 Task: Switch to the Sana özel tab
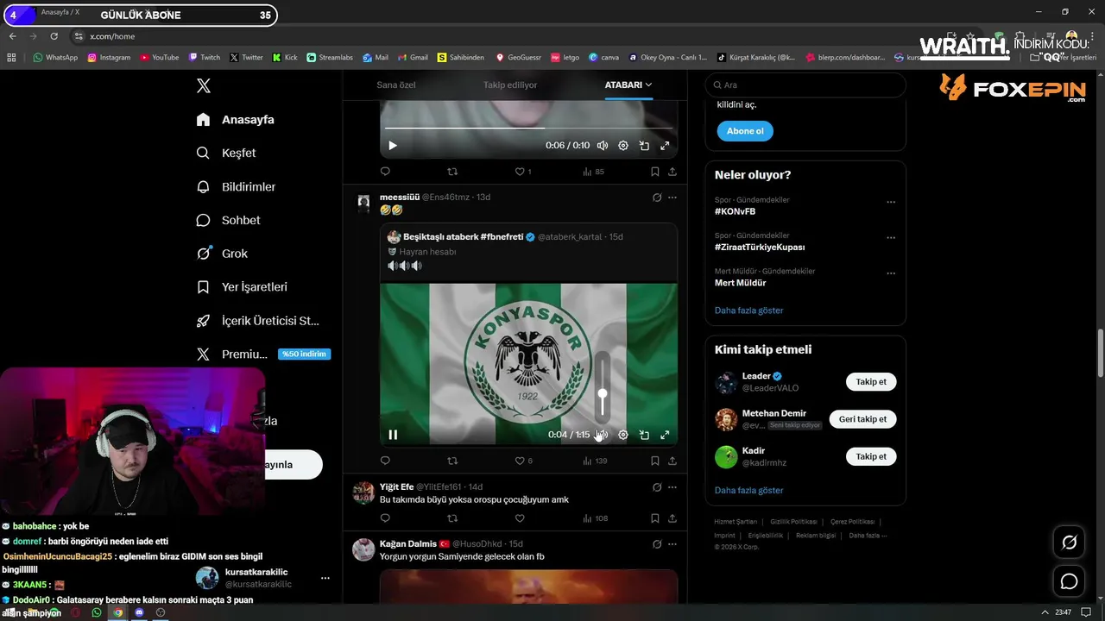(396, 85)
